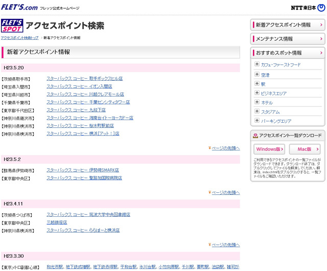327x271 pixels.
Task: Open メンテナンス情報 sidebar menu
Action: coord(288,39)
